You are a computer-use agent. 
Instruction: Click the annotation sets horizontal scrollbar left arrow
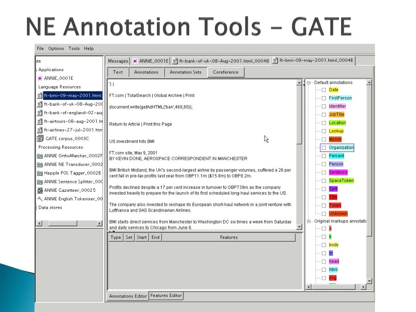pyautogui.click(x=309, y=287)
